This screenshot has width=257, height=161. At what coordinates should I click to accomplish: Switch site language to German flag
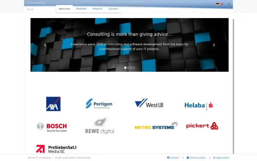coord(217,4)
